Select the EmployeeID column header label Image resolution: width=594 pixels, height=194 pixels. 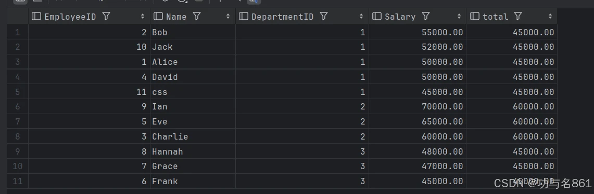[x=70, y=17]
